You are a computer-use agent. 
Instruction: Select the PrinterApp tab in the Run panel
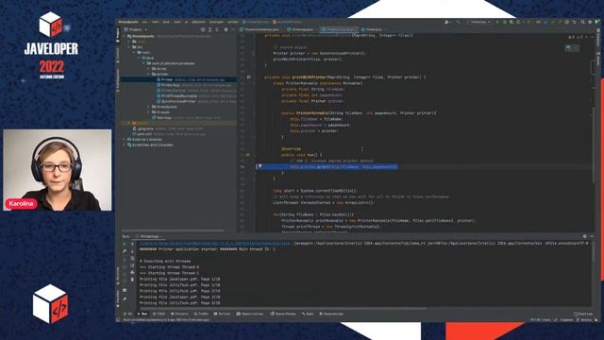[x=149, y=236]
